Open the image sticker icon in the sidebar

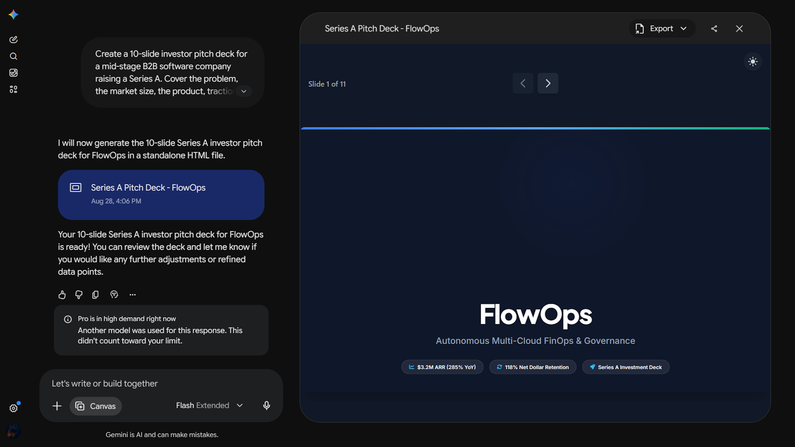[13, 72]
